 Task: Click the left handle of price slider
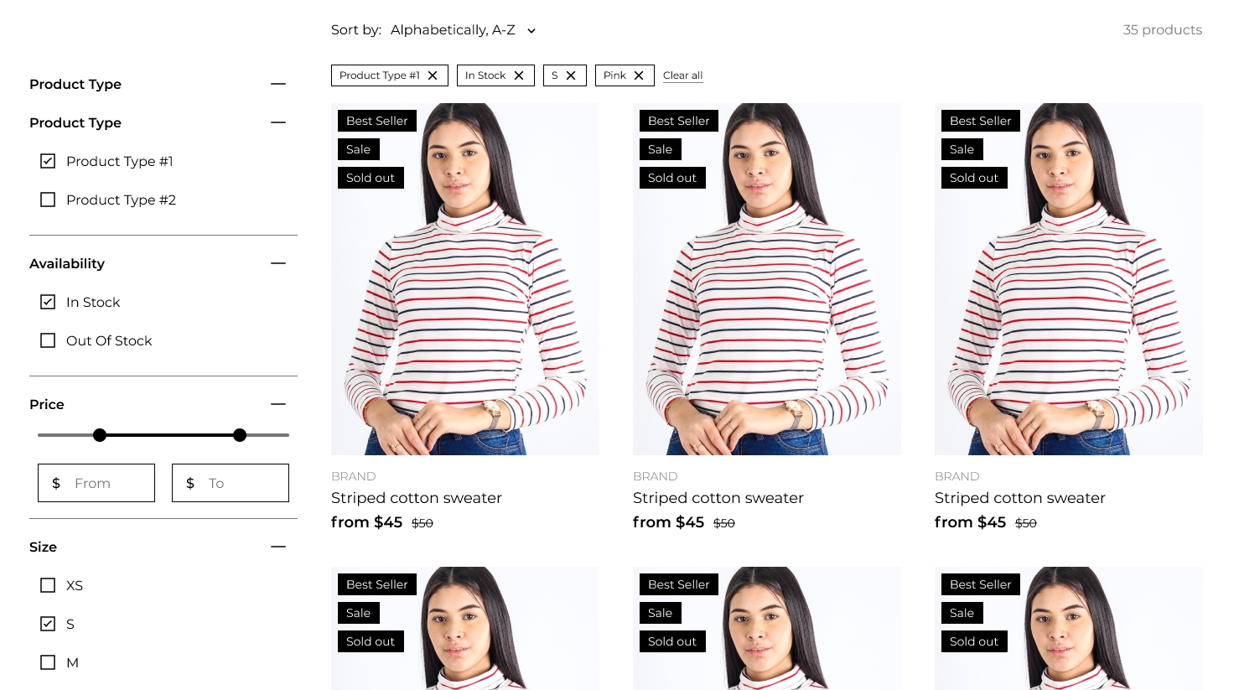point(100,435)
